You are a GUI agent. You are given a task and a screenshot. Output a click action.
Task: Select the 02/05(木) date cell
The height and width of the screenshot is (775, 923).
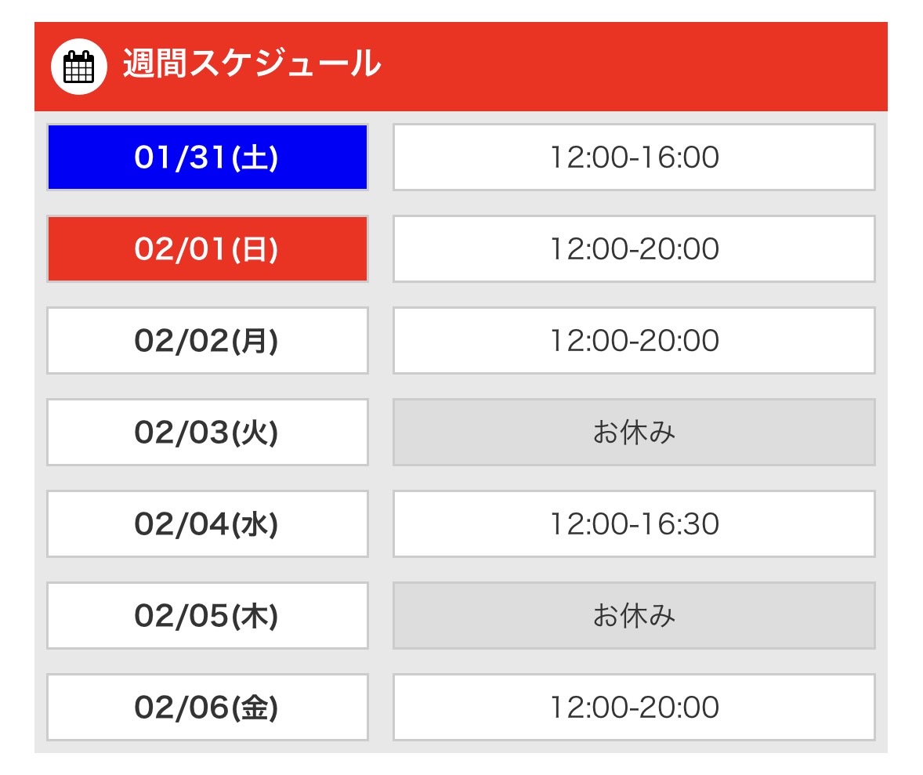coord(207,615)
